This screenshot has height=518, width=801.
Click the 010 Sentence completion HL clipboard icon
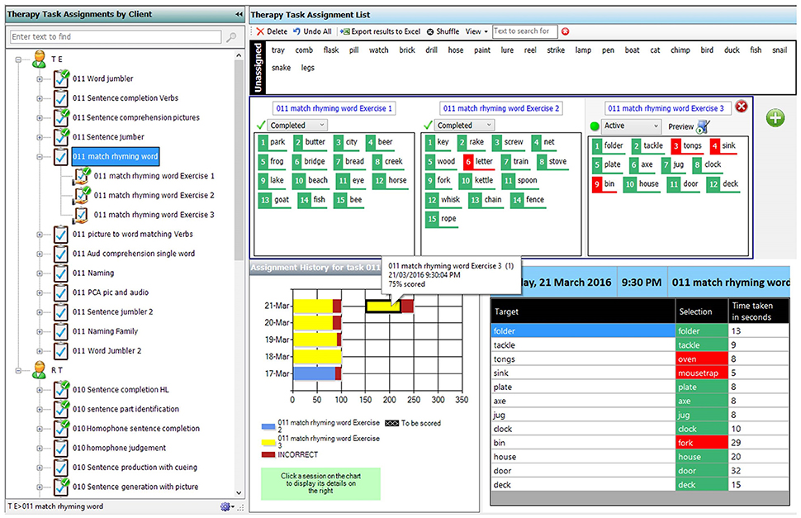pyautogui.click(x=61, y=389)
